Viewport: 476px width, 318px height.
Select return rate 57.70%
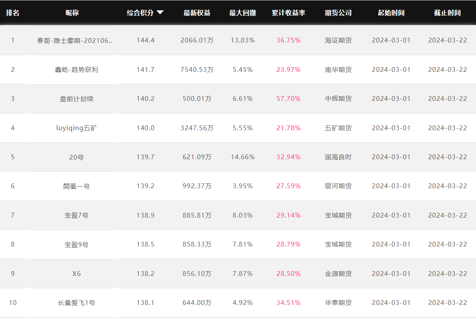[x=288, y=98]
